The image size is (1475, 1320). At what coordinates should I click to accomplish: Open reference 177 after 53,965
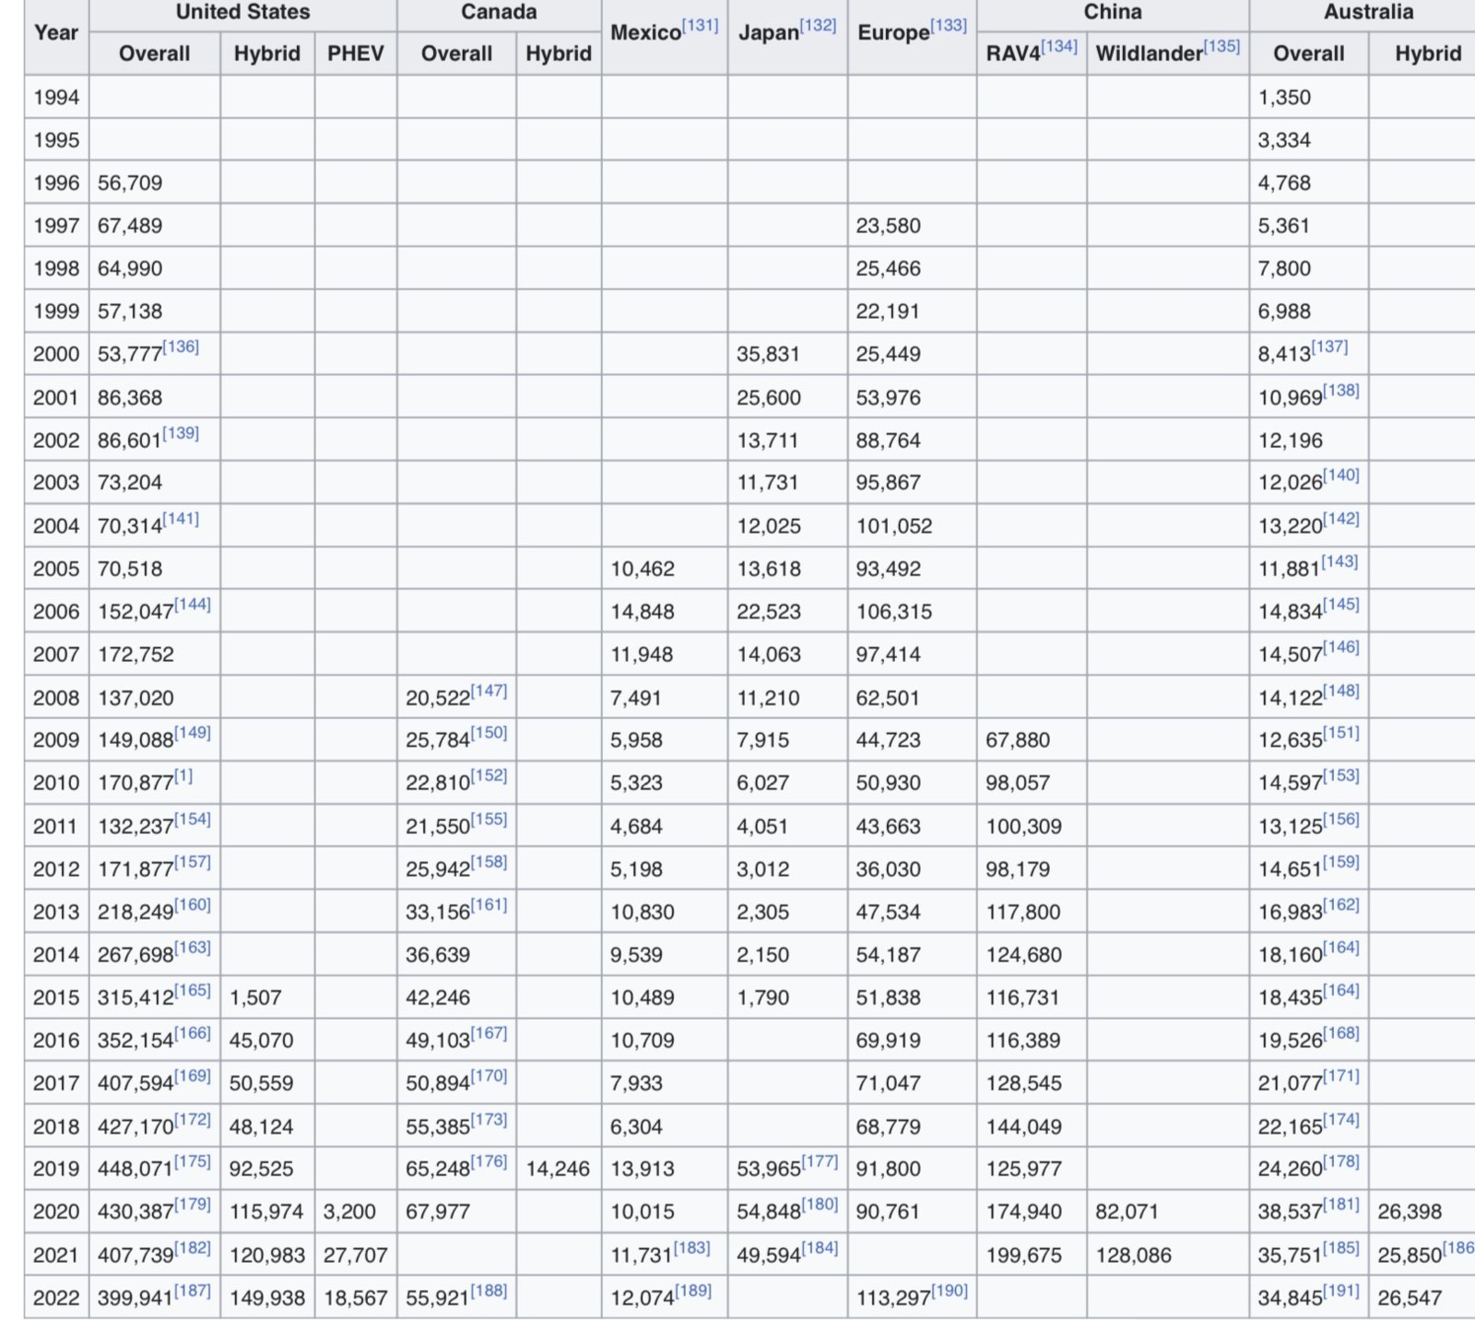[820, 1161]
